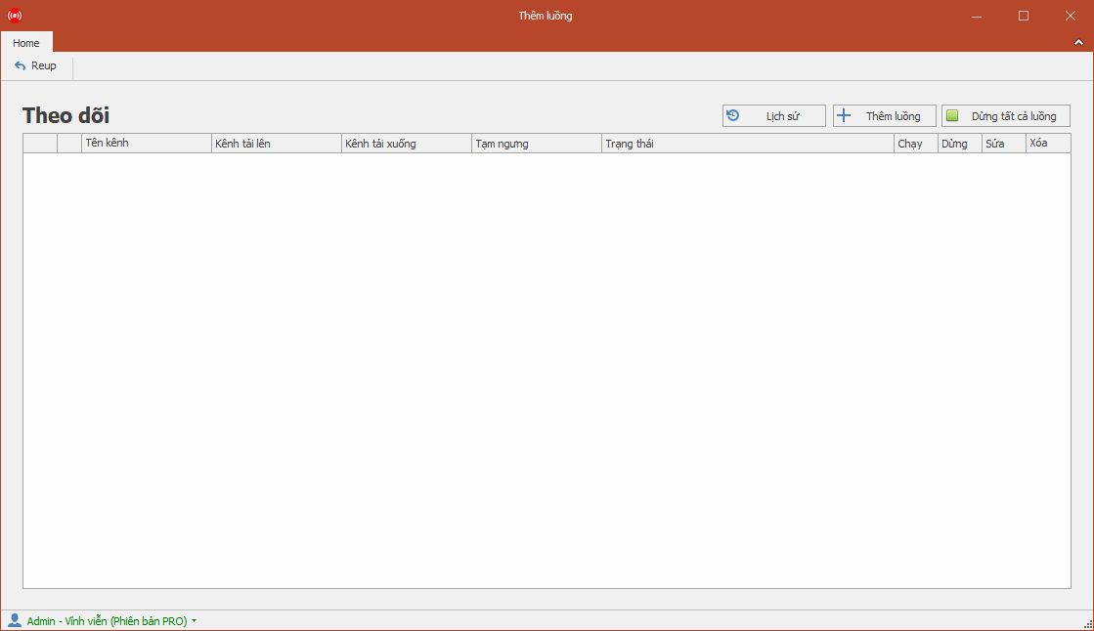The image size is (1094, 631).
Task: Click the Sửa column header
Action: pyautogui.click(x=1003, y=143)
